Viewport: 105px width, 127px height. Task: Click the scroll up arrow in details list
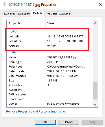coord(95,23)
